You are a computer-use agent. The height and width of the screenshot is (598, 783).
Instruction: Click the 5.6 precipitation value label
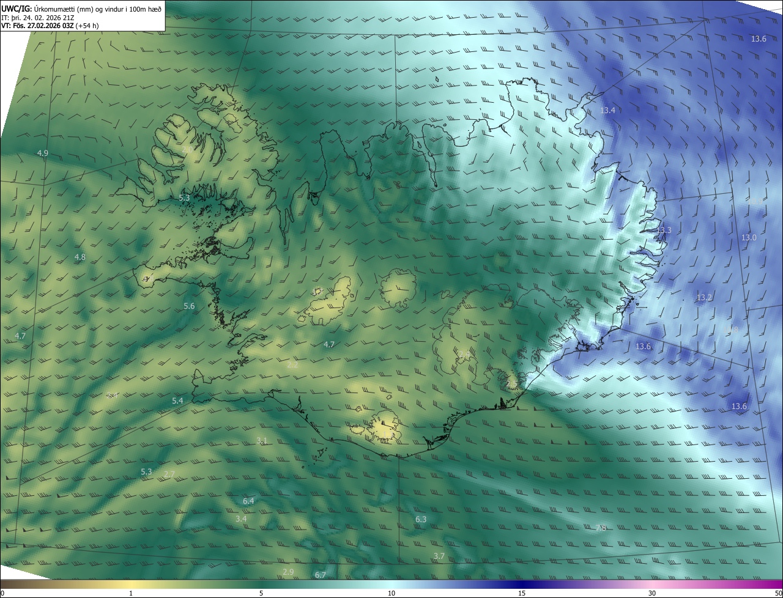tap(189, 306)
